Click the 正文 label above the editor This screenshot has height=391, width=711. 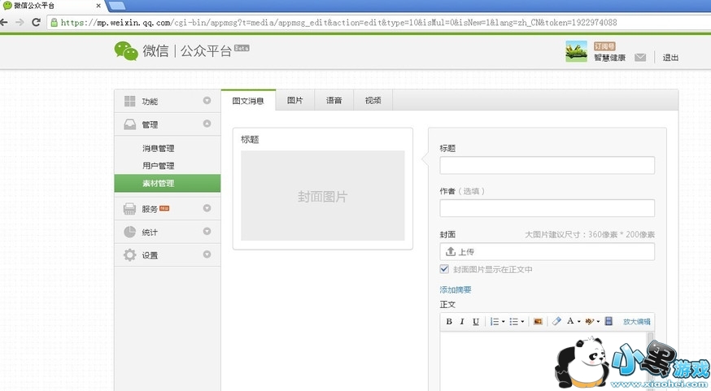[x=447, y=305]
